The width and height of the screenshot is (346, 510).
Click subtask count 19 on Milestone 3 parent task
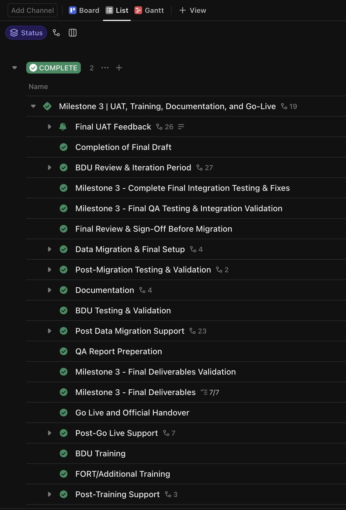289,106
